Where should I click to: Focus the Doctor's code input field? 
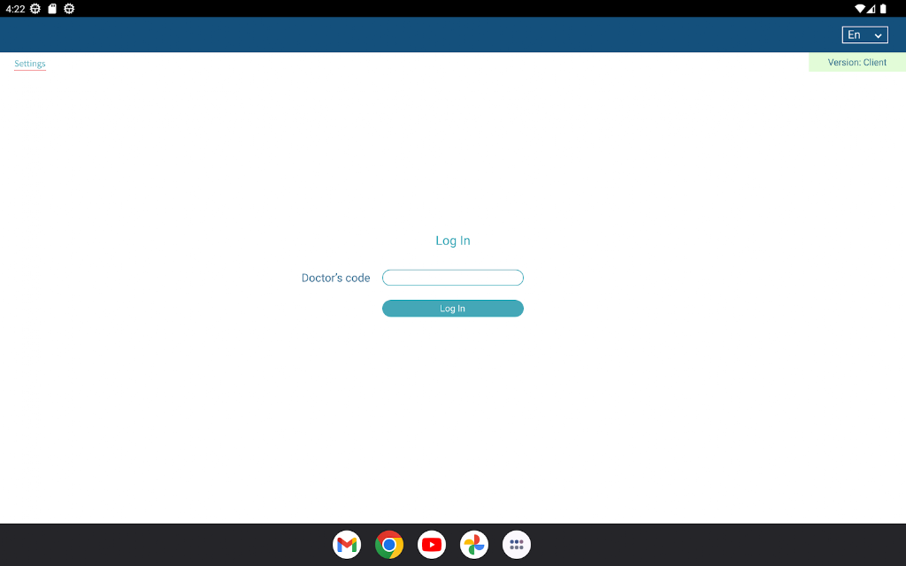click(452, 278)
